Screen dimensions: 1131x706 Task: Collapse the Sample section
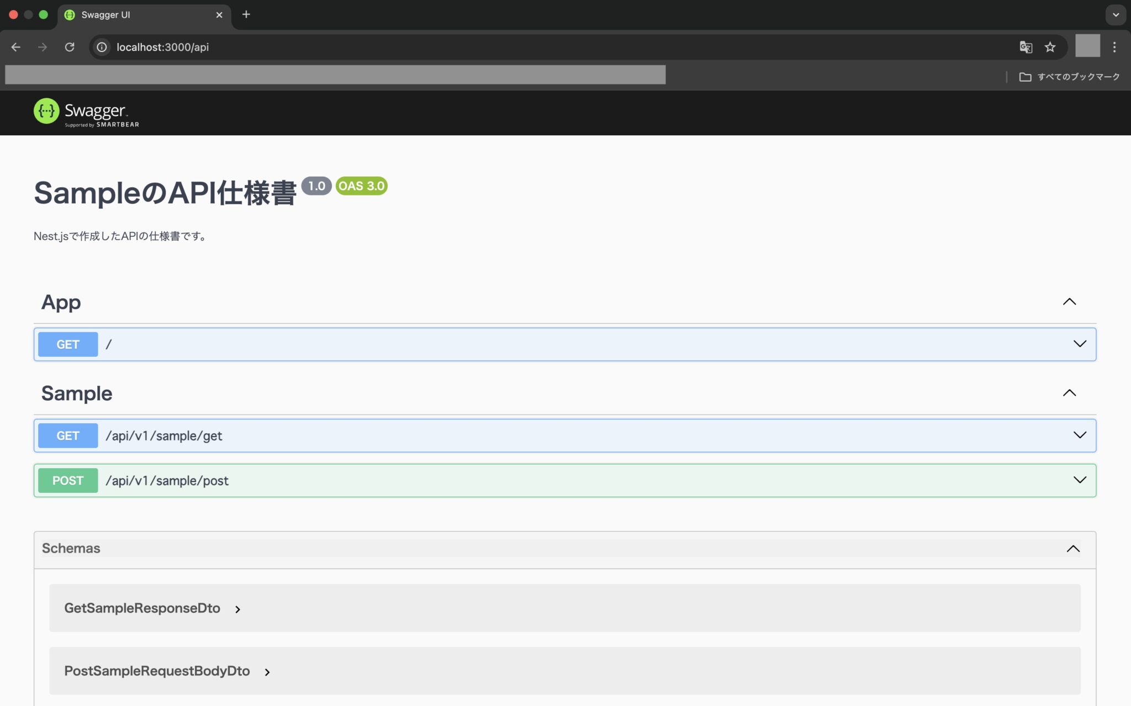click(1070, 392)
